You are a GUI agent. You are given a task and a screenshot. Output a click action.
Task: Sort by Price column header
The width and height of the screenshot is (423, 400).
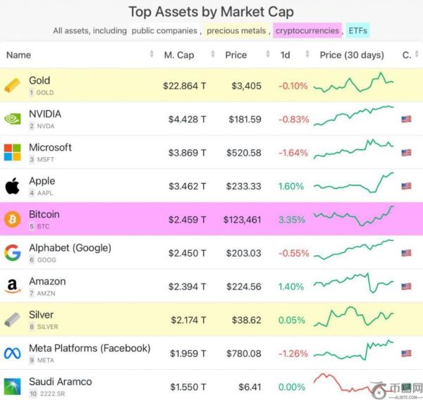click(x=236, y=55)
